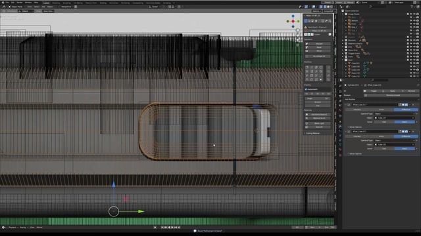Grab the blue Z-axis move arrow

(x=114, y=184)
